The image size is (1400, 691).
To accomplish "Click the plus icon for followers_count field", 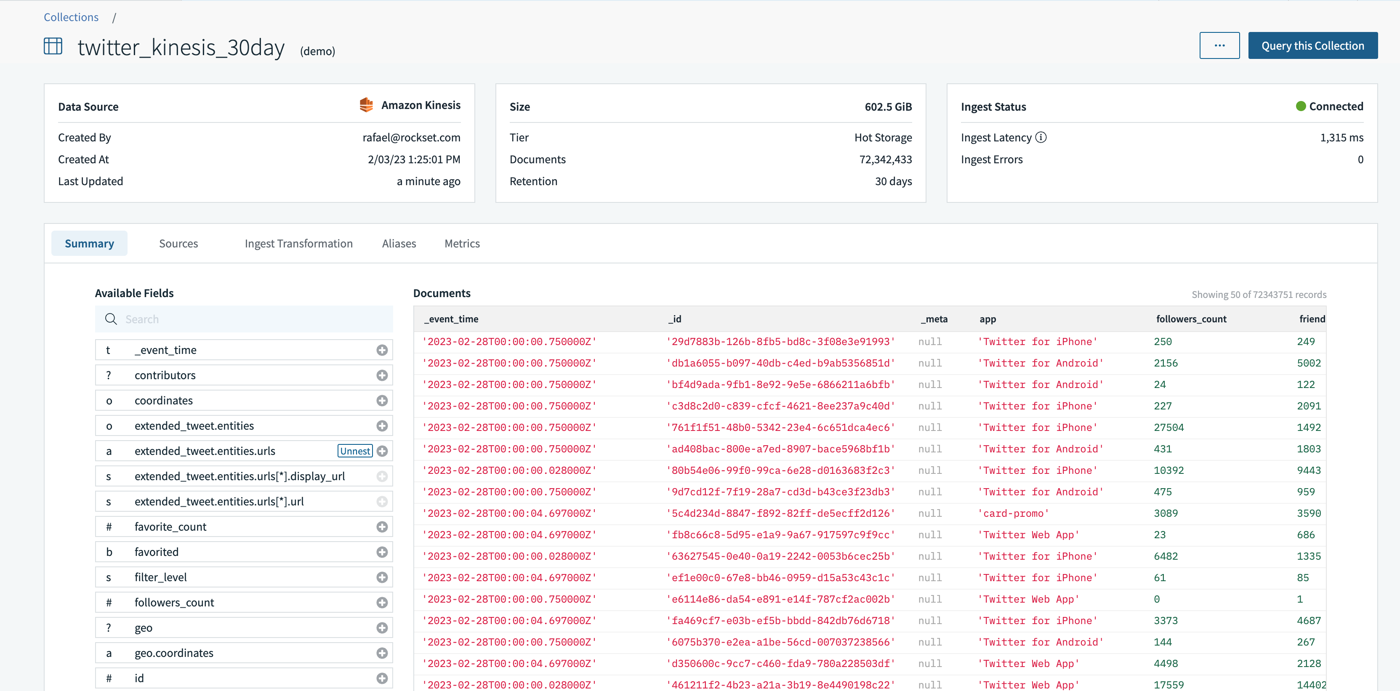I will tap(382, 603).
